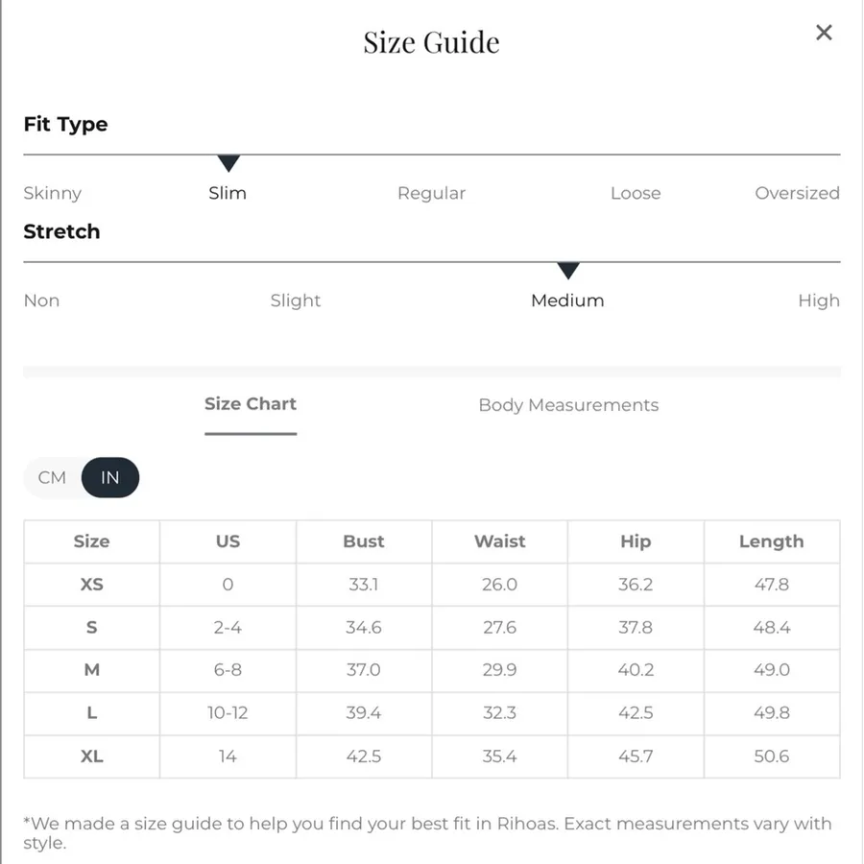Image resolution: width=864 pixels, height=864 pixels.
Task: Click the XL size cell
Action: tap(92, 756)
